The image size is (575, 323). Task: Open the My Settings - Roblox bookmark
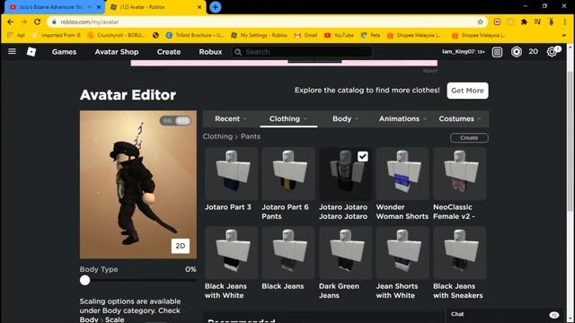pos(260,35)
